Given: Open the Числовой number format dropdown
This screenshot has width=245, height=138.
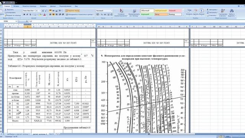Looking at the screenshot, I should (x=112, y=11).
